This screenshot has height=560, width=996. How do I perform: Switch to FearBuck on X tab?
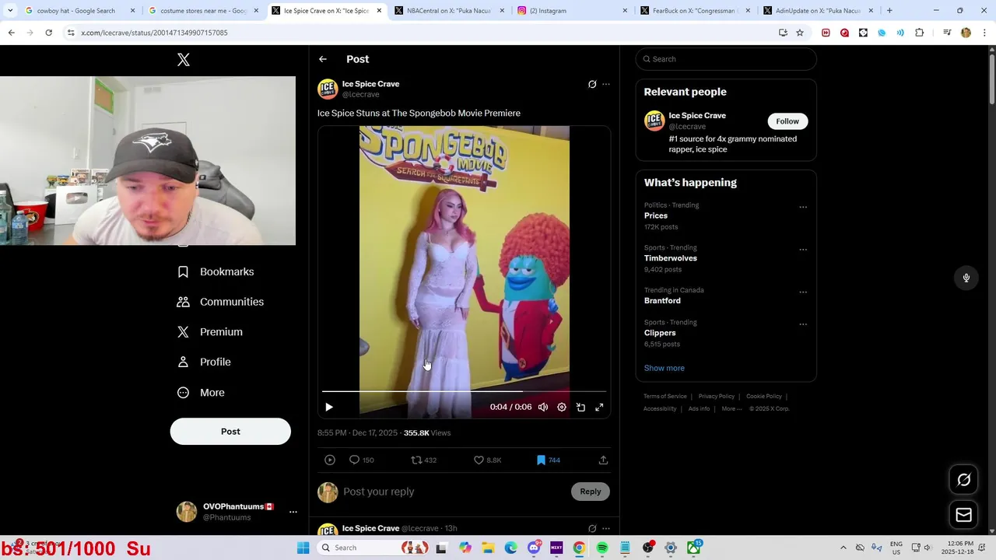pos(696,11)
